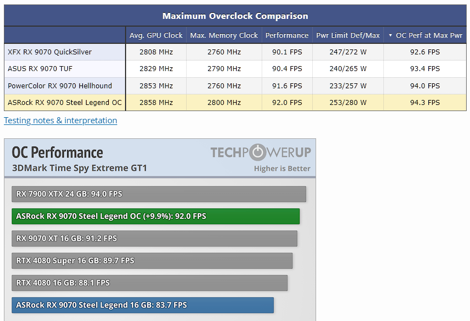The width and height of the screenshot is (470, 321).
Task: Click the RTX 4080 16 GB: 88.1 FPS bar
Action: [x=149, y=283]
